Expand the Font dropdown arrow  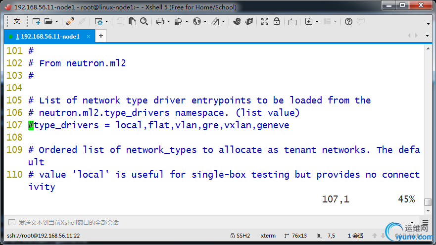[x=223, y=21]
